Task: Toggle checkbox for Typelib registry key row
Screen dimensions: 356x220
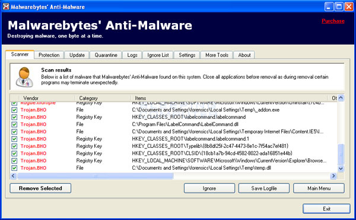Action: click(14, 146)
